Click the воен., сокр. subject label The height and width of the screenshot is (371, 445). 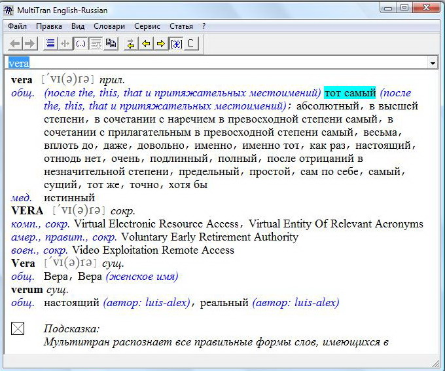pyautogui.click(x=39, y=250)
